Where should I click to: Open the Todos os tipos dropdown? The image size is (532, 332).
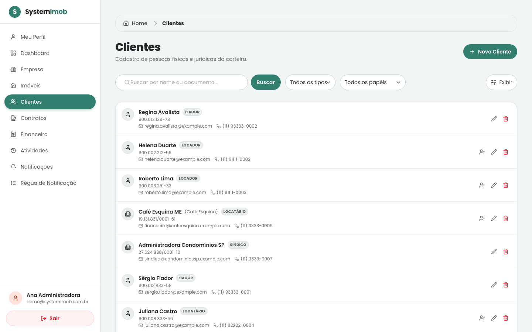[x=310, y=82]
